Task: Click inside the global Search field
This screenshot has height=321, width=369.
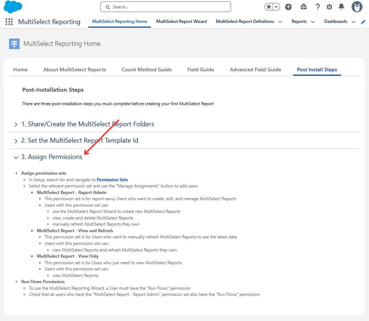Action: tap(165, 7)
